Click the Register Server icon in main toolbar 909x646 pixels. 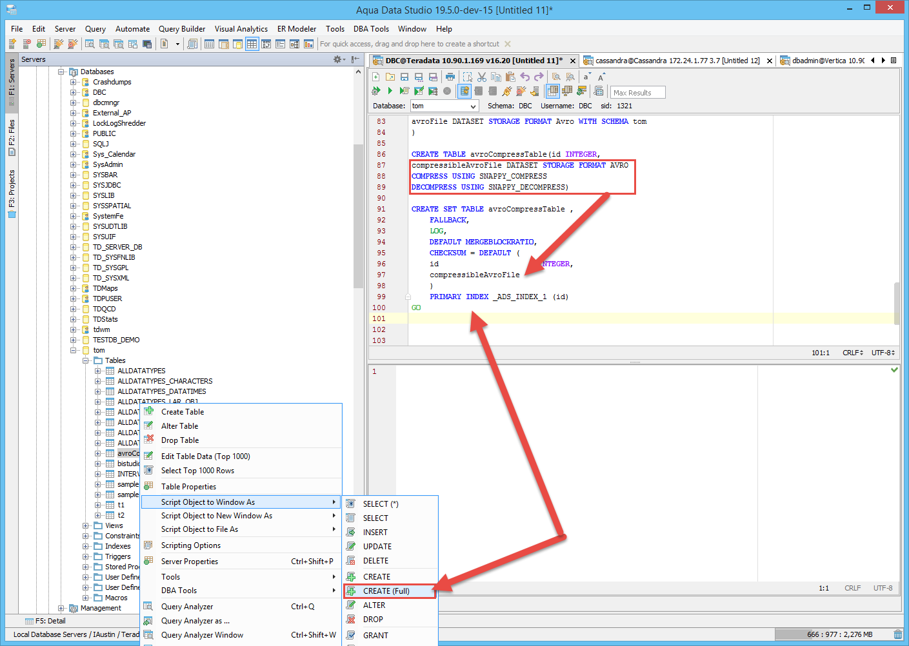(12, 44)
